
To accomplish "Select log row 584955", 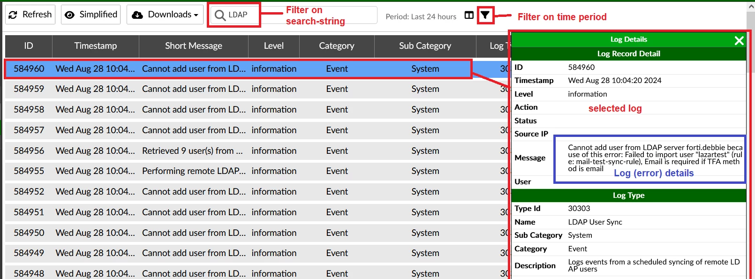I will point(257,171).
